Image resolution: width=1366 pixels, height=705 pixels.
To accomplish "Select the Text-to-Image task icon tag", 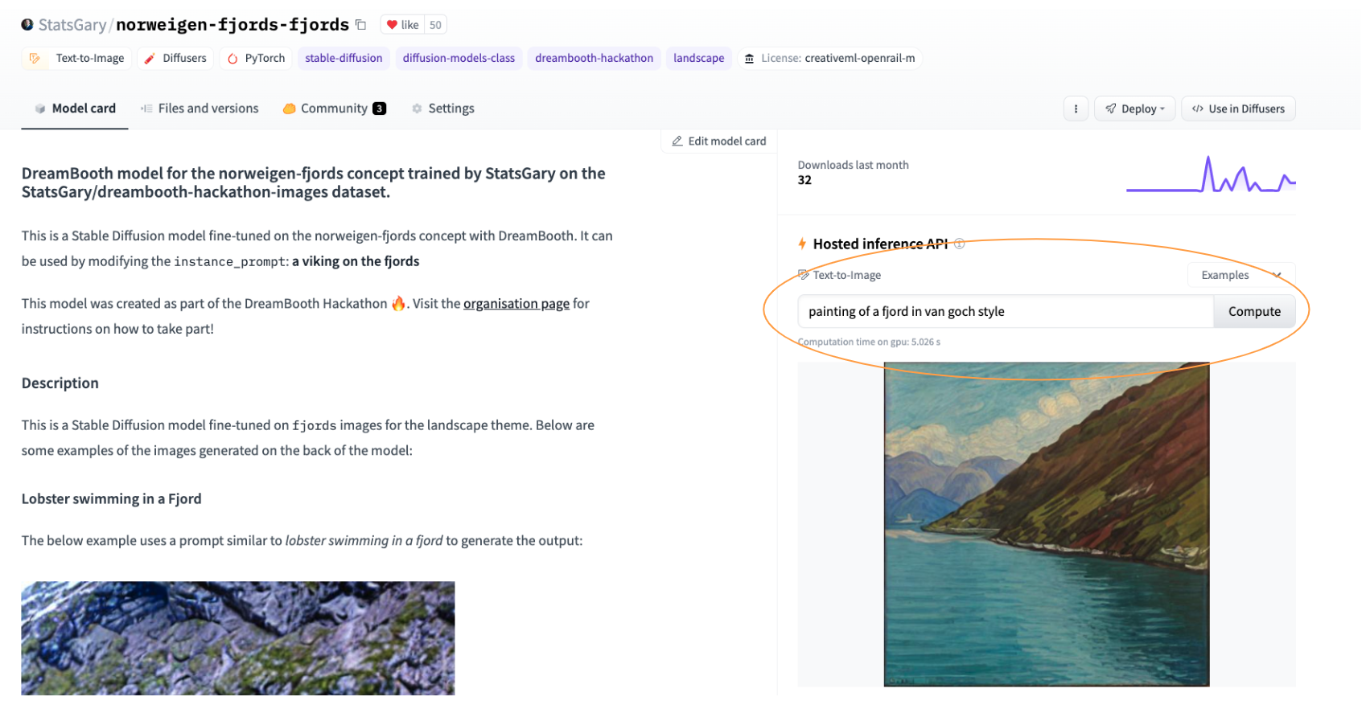I will 35,58.
